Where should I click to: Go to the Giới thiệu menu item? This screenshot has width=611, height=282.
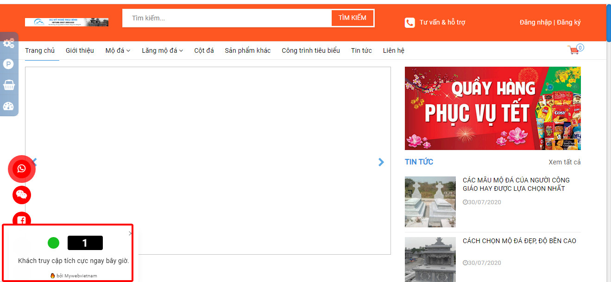tap(80, 50)
